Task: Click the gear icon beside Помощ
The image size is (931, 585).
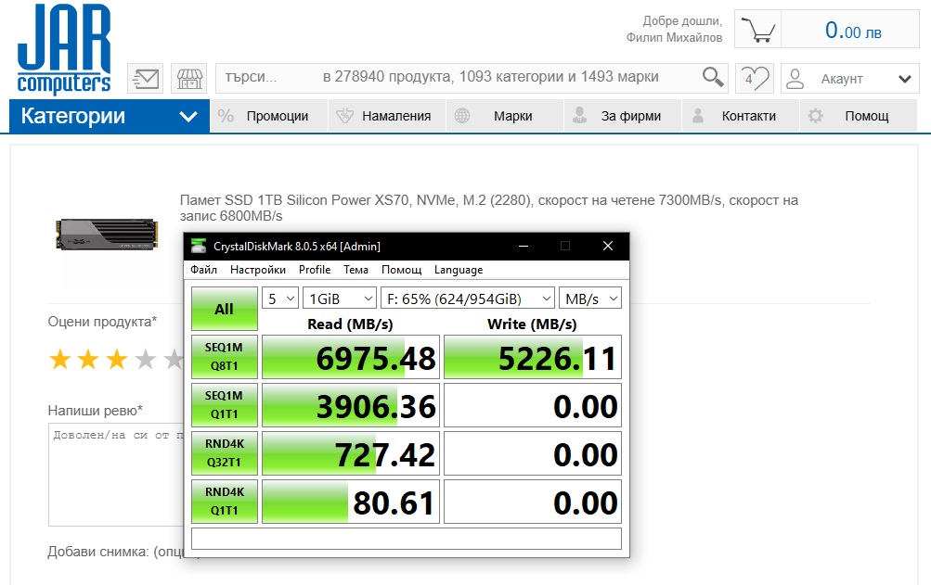Action: 815,116
